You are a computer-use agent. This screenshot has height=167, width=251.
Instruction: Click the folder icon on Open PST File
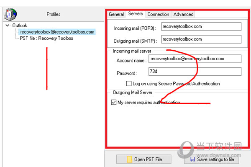[x=130, y=159]
